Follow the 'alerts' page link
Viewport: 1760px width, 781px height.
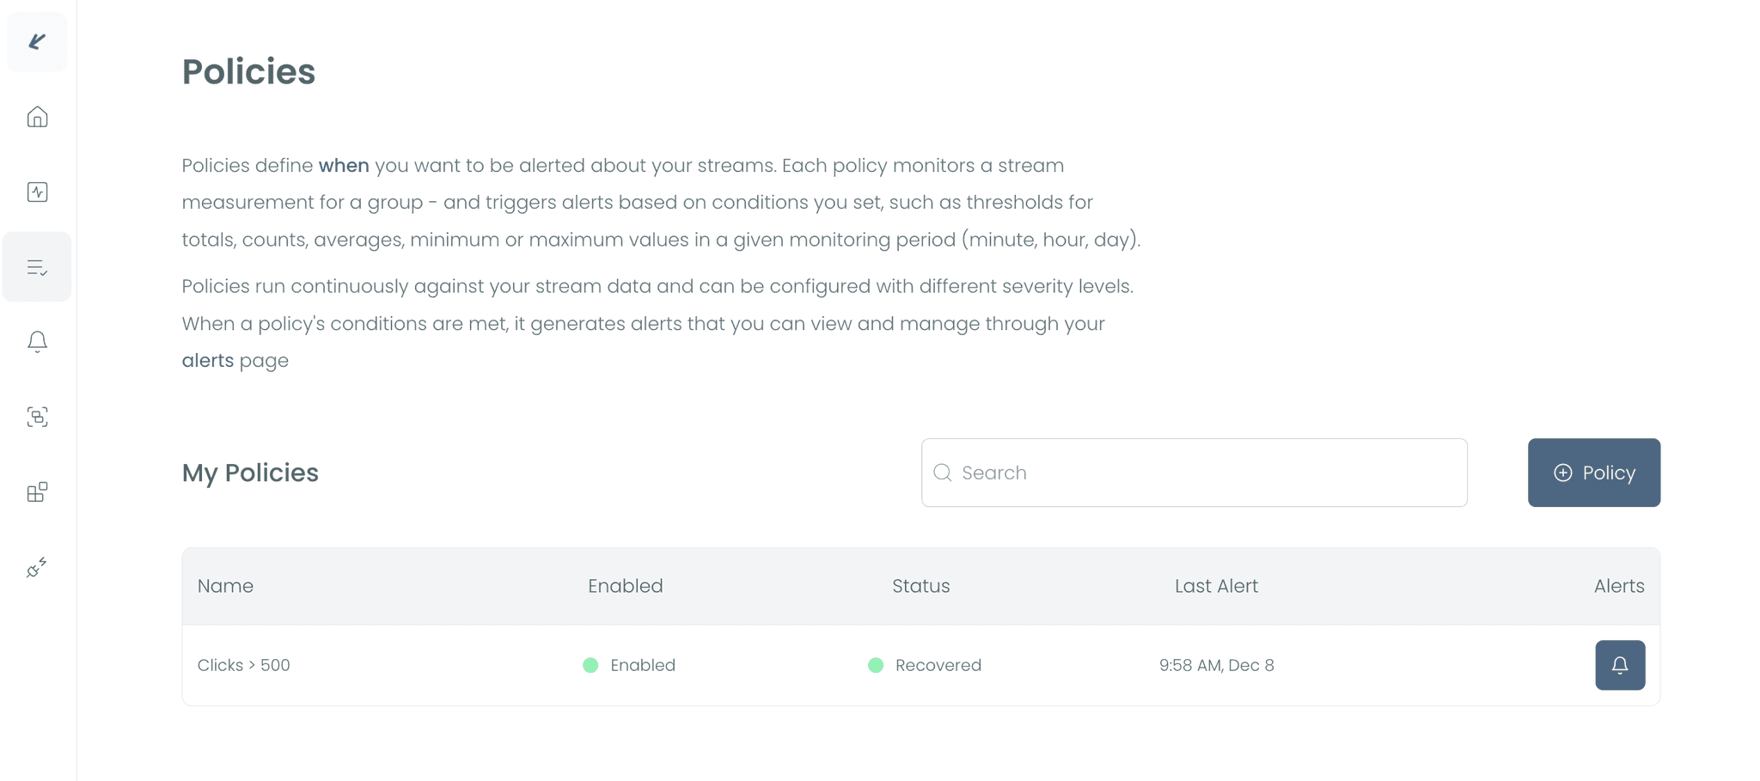pos(207,360)
